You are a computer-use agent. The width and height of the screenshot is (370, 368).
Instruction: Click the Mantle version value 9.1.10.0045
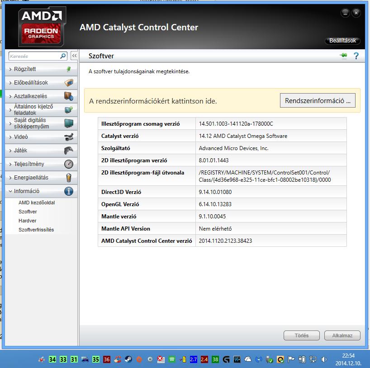[x=212, y=216]
